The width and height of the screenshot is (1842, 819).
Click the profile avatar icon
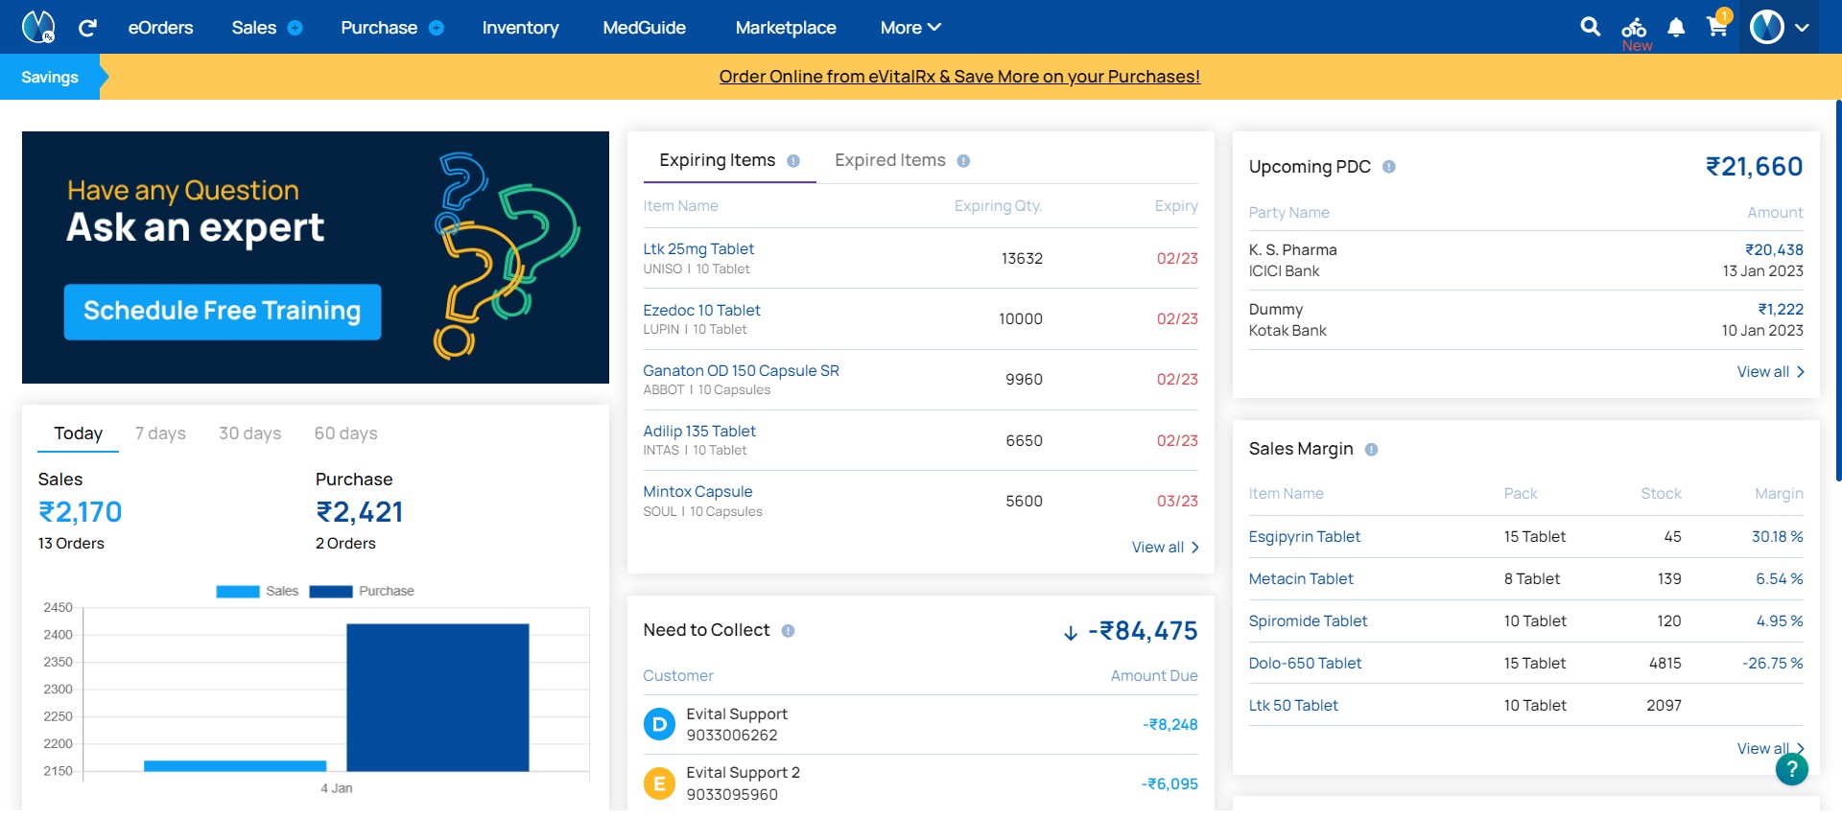[1767, 27]
